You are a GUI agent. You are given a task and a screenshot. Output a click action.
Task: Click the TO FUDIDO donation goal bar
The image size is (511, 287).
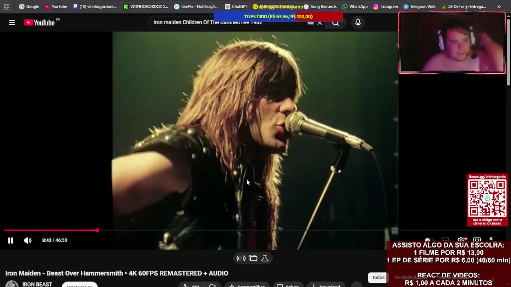point(278,16)
